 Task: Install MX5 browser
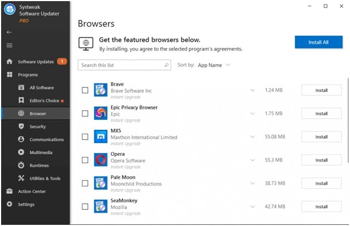(321, 136)
